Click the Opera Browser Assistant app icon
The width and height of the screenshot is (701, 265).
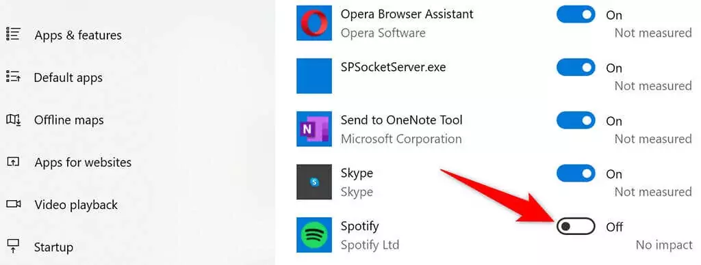314,23
